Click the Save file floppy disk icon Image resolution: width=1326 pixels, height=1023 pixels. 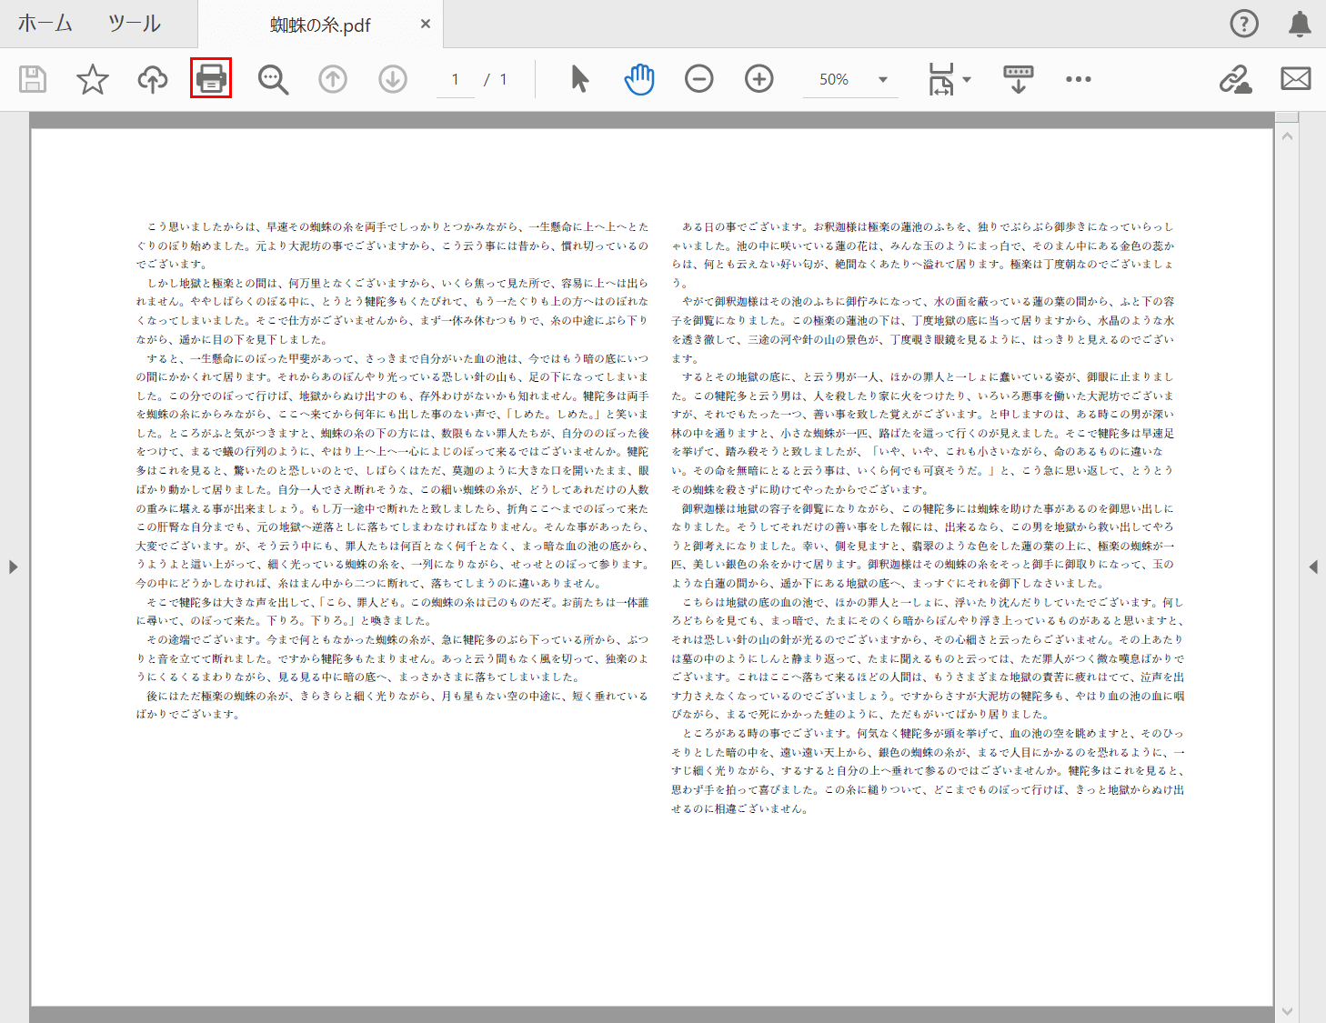tap(33, 79)
